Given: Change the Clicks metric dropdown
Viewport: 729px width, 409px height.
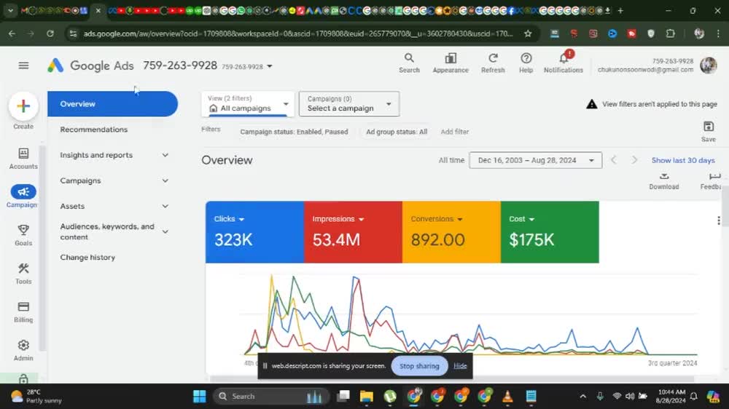Looking at the screenshot, I should pos(229,218).
